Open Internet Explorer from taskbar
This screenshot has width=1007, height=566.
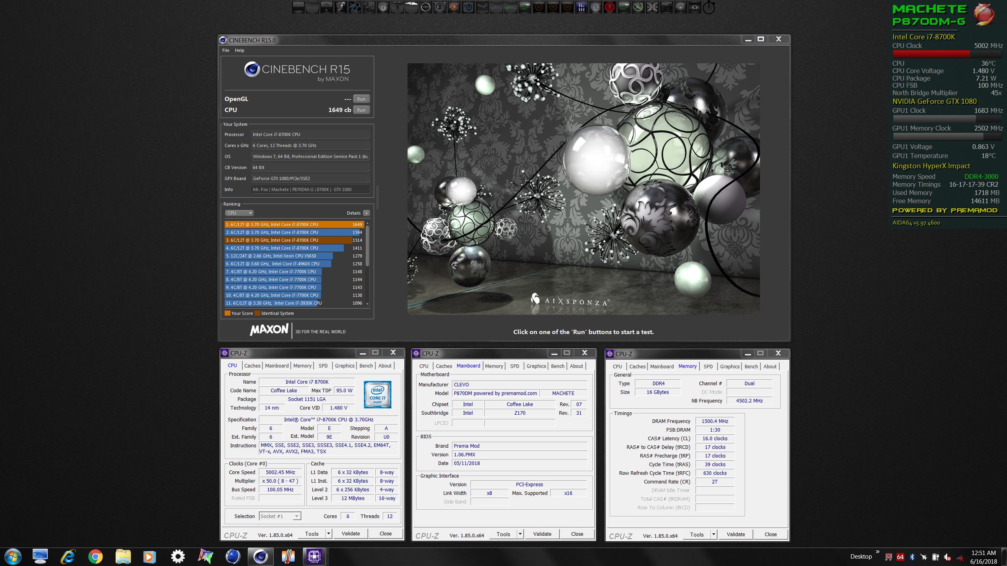[x=68, y=556]
